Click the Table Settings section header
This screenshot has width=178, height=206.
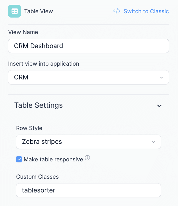pyautogui.click(x=38, y=105)
